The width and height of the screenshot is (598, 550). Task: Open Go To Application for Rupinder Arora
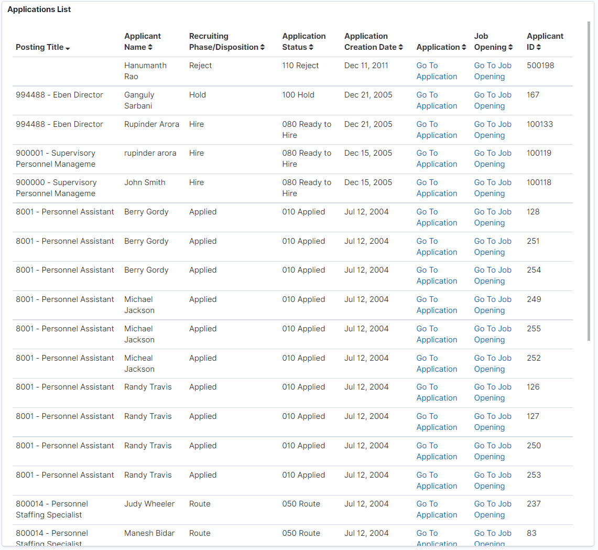pyautogui.click(x=437, y=130)
